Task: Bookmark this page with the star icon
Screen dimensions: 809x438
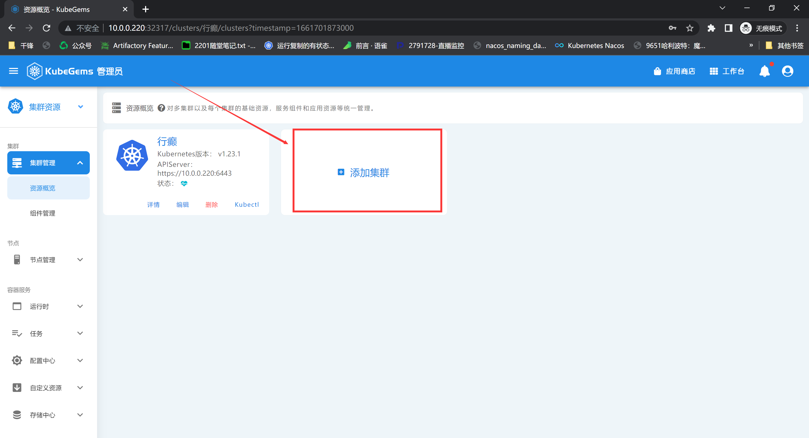Action: pos(690,28)
